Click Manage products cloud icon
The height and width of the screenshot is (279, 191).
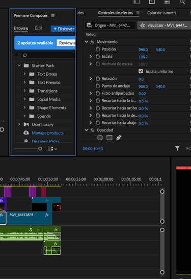pyautogui.click(x=26, y=133)
